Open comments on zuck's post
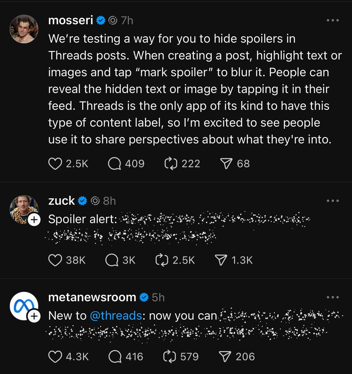This screenshot has height=374, width=352. click(112, 260)
